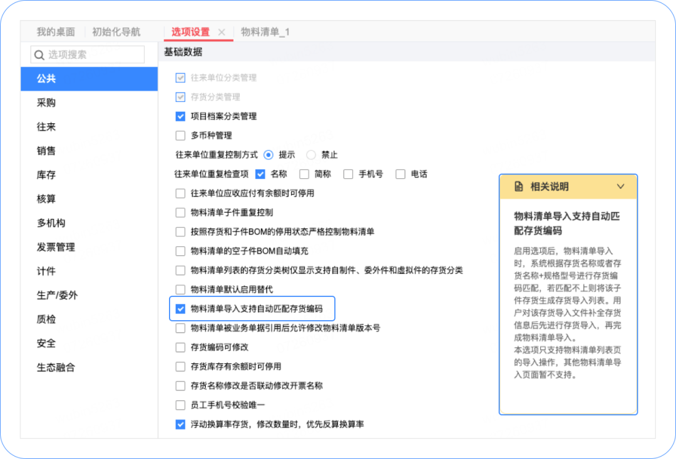Enable 存货编码可修改 checkbox
Screen dimensions: 676x459
coord(180,347)
